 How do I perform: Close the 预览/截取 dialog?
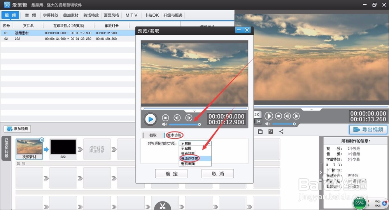click(247, 30)
